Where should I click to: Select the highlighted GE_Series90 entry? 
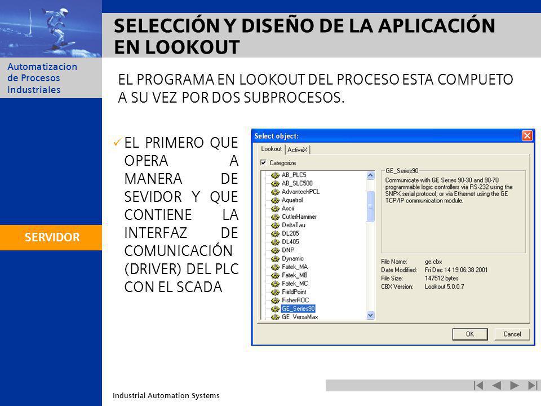(298, 308)
